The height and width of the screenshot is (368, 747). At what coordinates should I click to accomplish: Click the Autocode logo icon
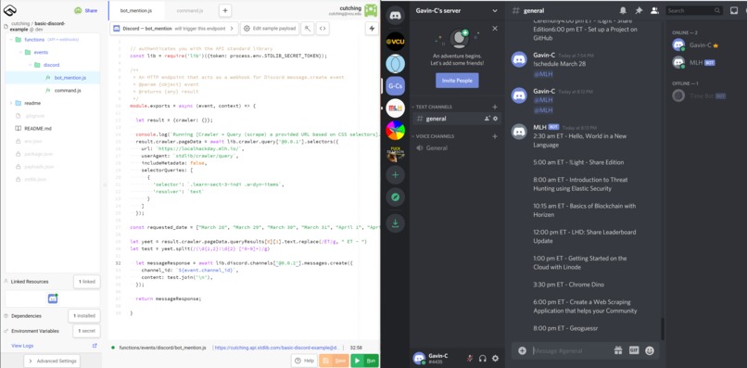click(x=9, y=9)
